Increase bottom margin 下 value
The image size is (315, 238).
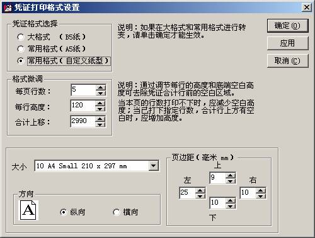231,200
